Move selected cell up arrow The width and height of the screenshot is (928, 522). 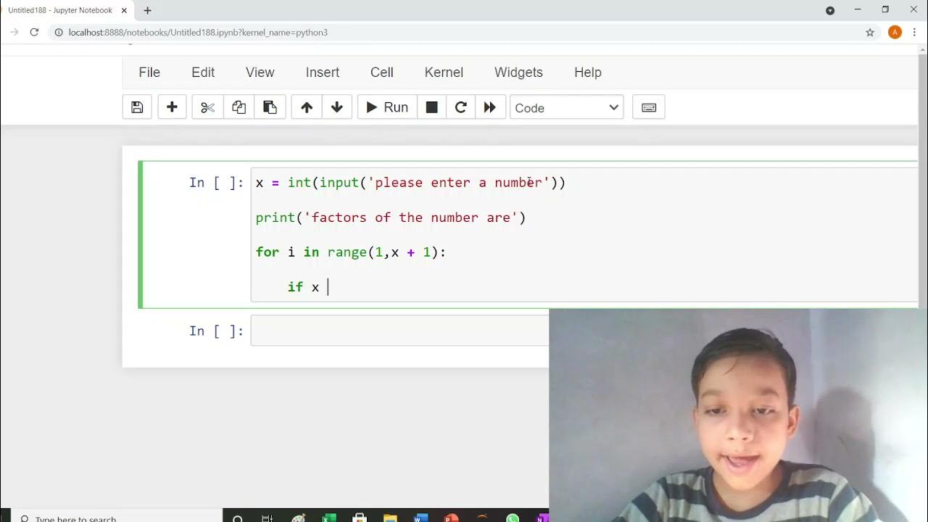pyautogui.click(x=307, y=107)
